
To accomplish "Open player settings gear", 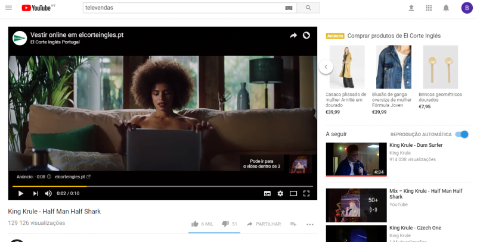I will (280, 193).
